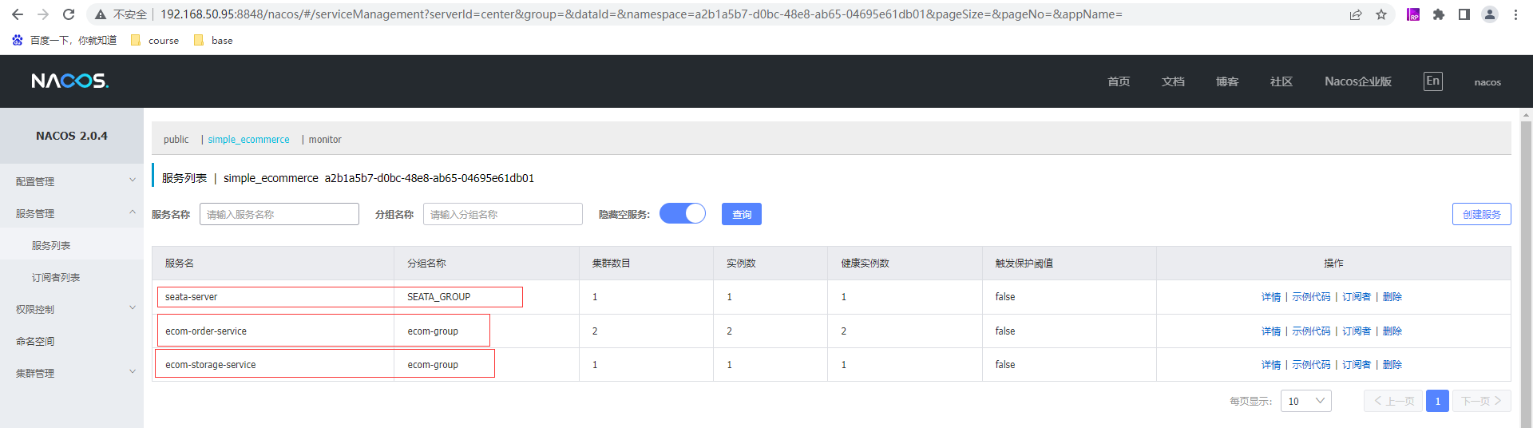The width and height of the screenshot is (1533, 428).
Task: Open the course bookmark folder
Action: [155, 40]
